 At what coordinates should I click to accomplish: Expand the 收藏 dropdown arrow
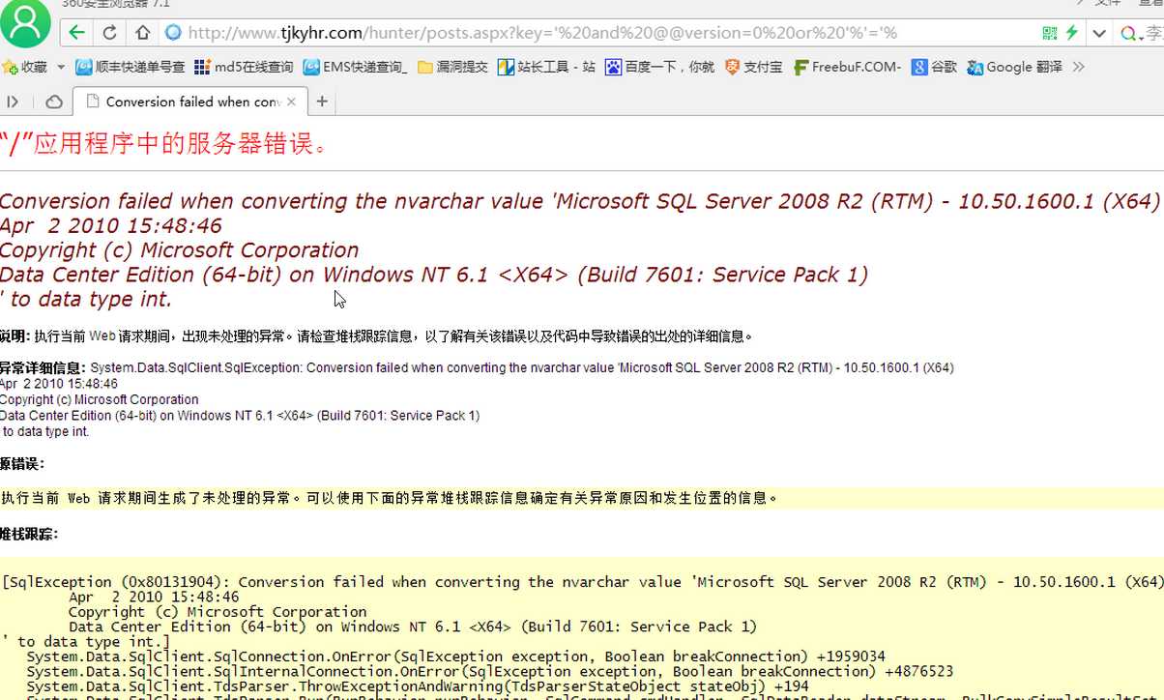61,67
